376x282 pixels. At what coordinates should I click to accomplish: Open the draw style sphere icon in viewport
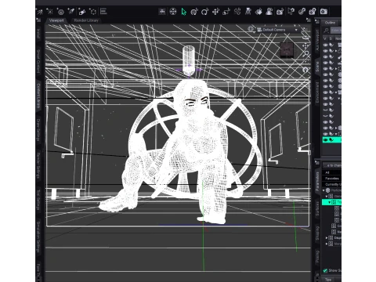pos(251,29)
